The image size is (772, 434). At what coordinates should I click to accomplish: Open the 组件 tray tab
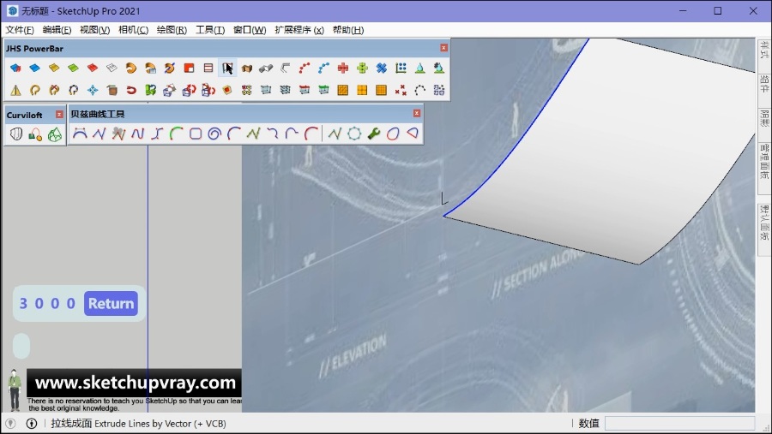(764, 84)
